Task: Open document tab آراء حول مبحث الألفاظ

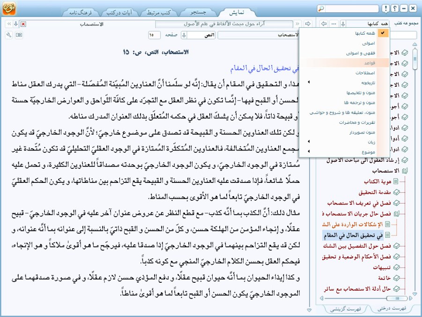Action: 224,24
